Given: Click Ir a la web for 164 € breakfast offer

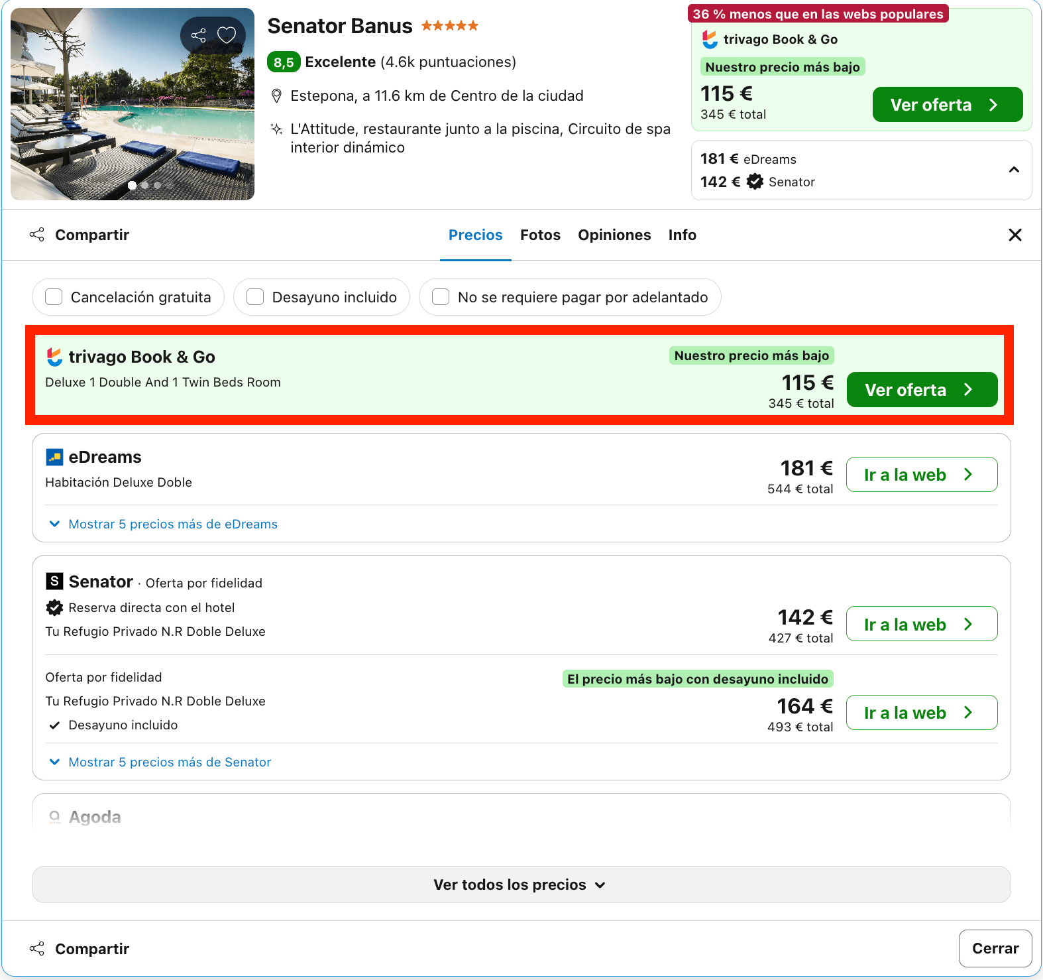Looking at the screenshot, I should pos(922,713).
